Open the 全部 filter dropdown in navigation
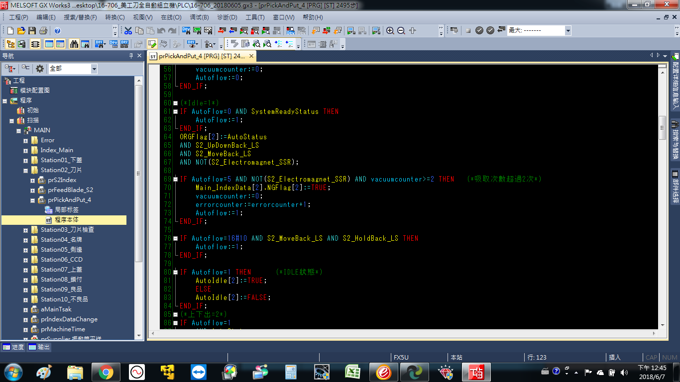 [94, 69]
